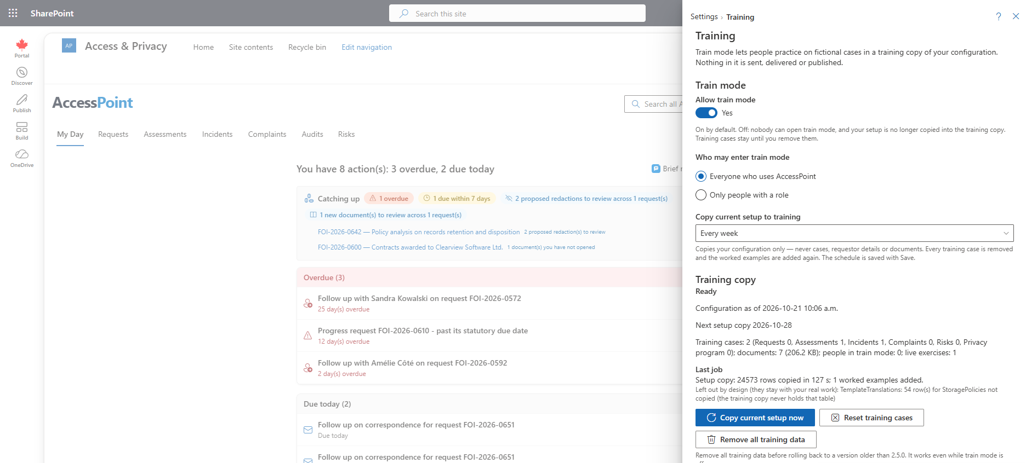Viewport: 1026px width, 463px height.
Task: Open the Risks tab
Action: pyautogui.click(x=346, y=134)
